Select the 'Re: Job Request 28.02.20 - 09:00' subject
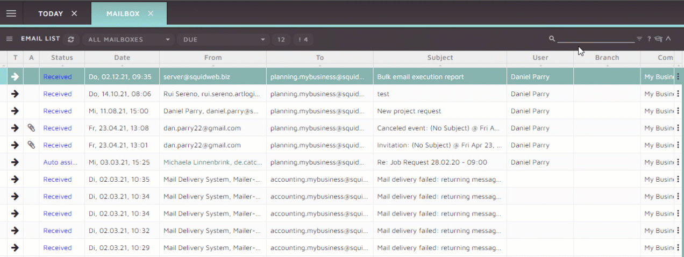684x257 pixels. click(432, 162)
